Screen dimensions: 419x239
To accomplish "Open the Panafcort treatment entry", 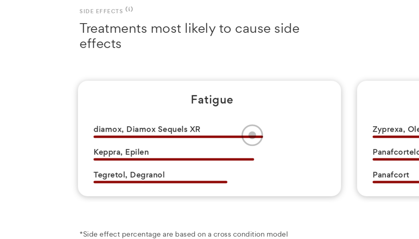I will 391,175.
